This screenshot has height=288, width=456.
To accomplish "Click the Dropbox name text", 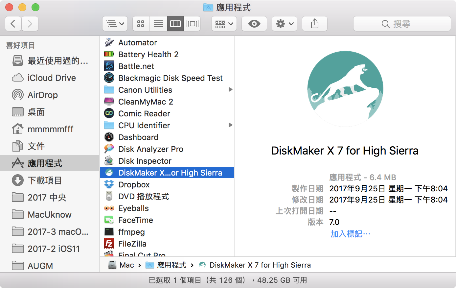I will tap(134, 184).
